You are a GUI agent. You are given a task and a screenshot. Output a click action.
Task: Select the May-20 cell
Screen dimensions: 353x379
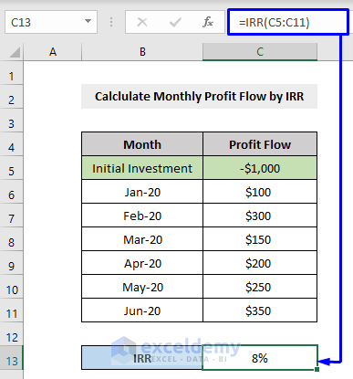pos(142,287)
